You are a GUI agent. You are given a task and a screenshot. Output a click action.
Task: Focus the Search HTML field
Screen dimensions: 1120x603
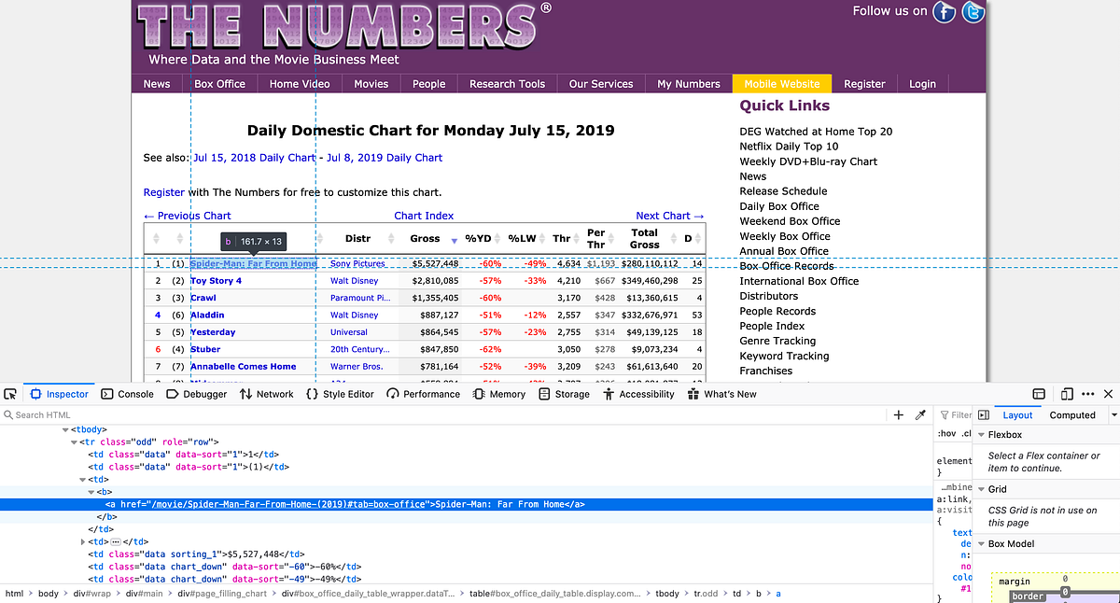[x=443, y=414]
